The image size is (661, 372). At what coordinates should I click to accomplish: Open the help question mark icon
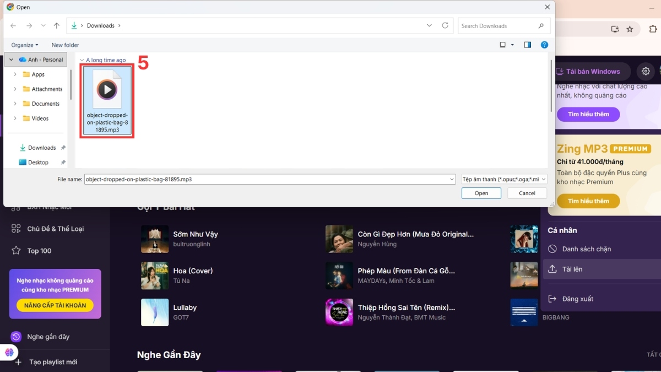(x=544, y=45)
